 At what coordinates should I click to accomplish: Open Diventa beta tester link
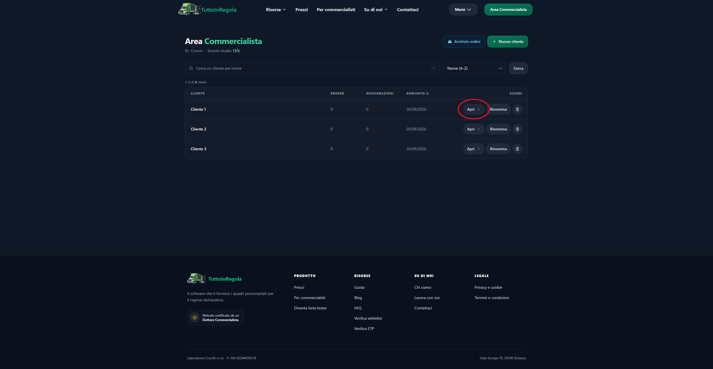click(x=310, y=308)
